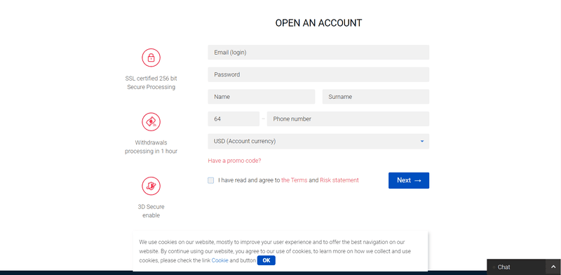Focus the Password field
This screenshot has height=275, width=561.
318,74
